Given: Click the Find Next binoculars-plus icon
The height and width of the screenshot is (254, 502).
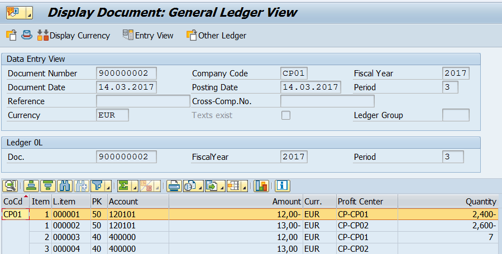Looking at the screenshot, I should coord(82,185).
